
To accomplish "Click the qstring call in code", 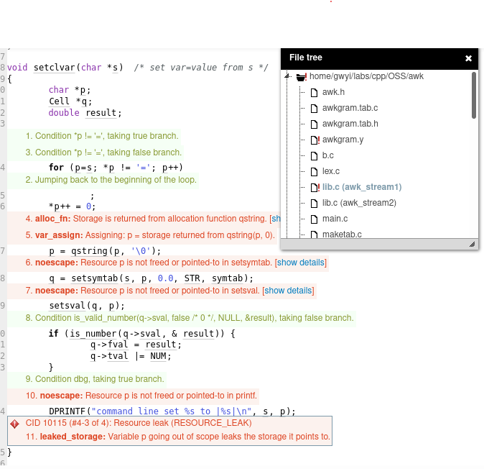I will pos(89,251).
